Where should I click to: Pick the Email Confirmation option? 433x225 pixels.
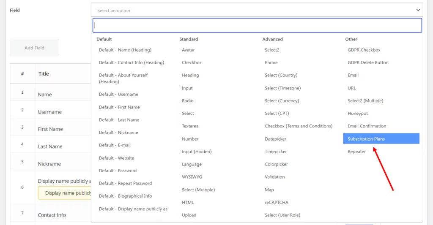click(367, 126)
